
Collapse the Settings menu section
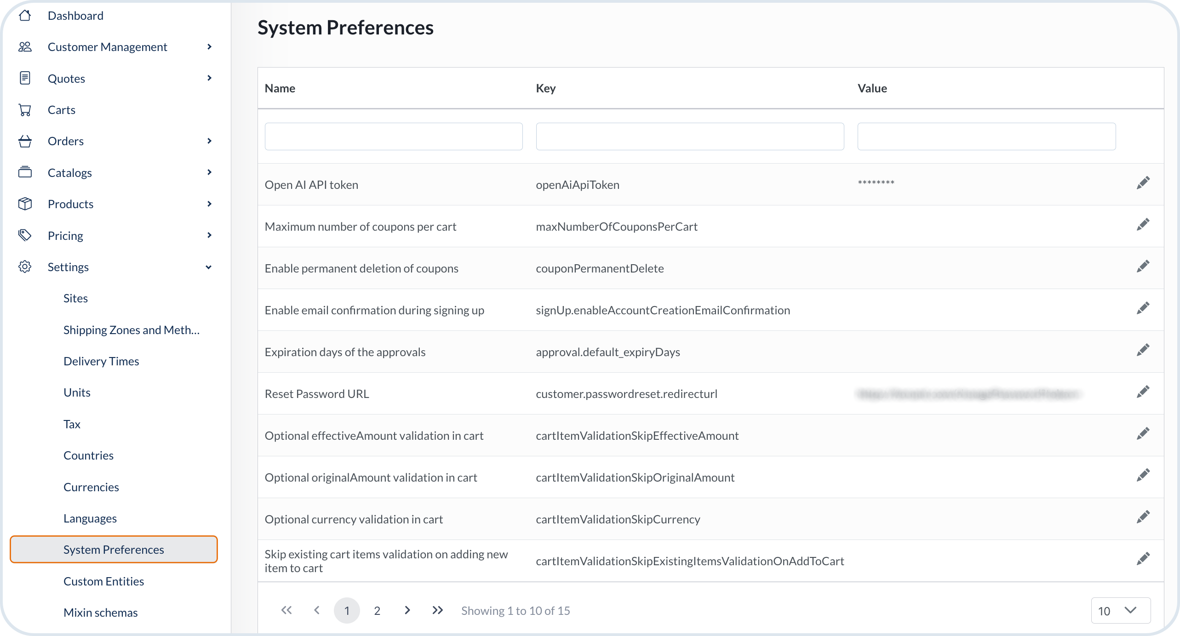click(x=208, y=267)
